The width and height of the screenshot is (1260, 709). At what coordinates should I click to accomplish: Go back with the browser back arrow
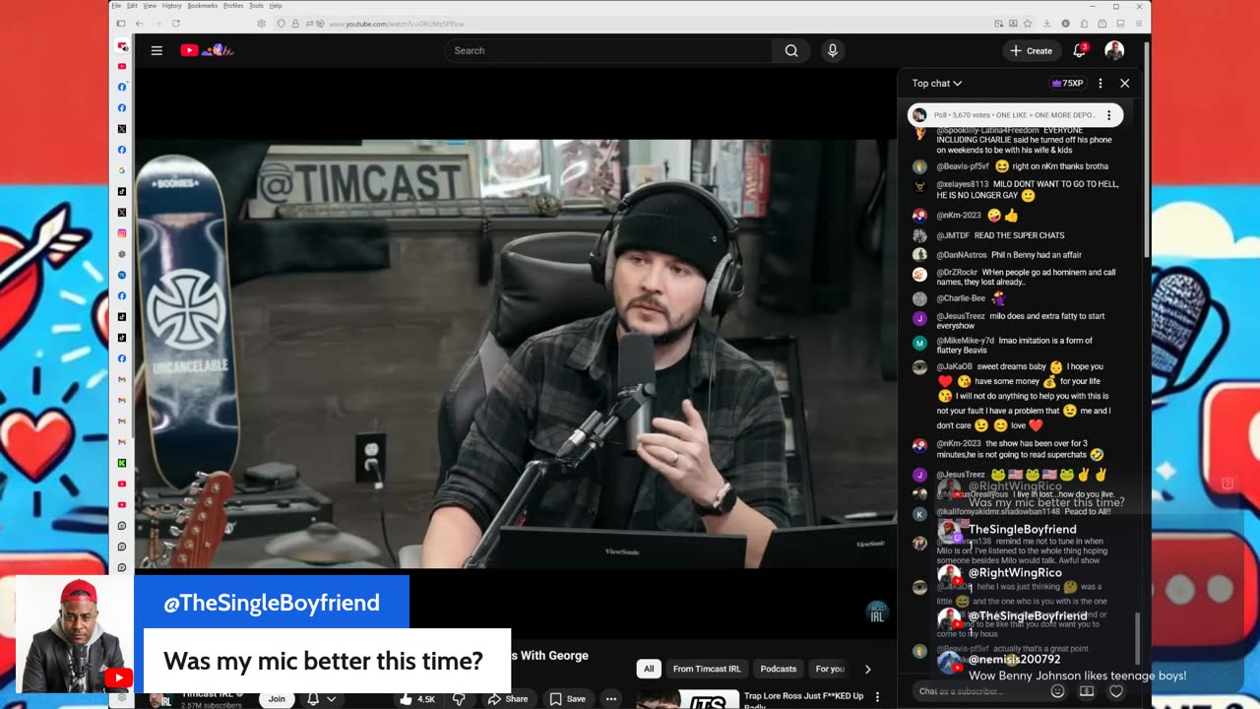click(x=139, y=23)
